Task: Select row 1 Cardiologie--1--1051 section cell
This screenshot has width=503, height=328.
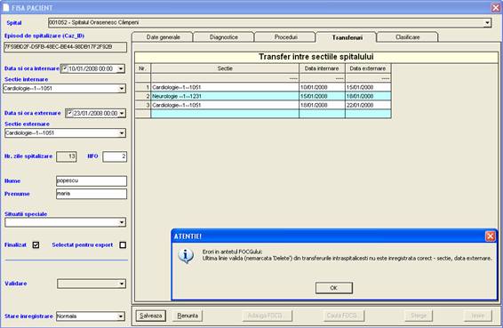Action: pos(225,87)
